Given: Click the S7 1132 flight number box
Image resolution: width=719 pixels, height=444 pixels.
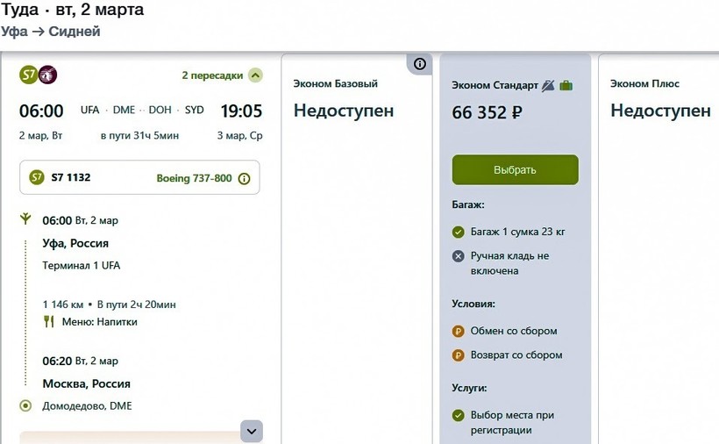Looking at the screenshot, I should click(x=139, y=178).
